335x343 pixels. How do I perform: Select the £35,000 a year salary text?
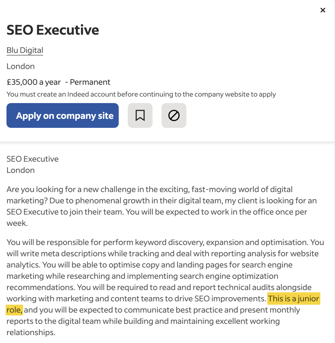(33, 82)
